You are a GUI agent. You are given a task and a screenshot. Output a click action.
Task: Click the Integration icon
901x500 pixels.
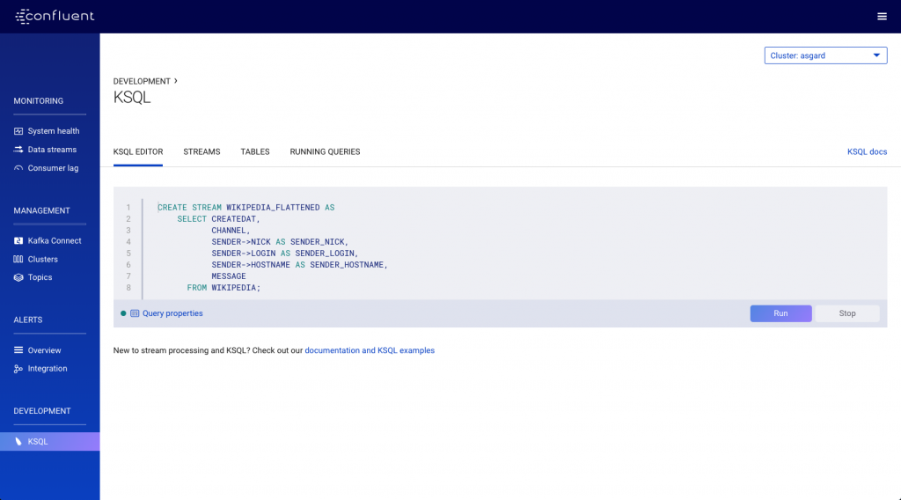coord(18,369)
